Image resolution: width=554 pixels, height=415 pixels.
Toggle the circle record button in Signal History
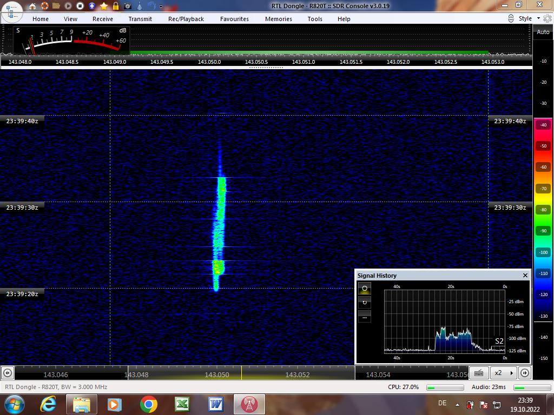click(x=365, y=289)
